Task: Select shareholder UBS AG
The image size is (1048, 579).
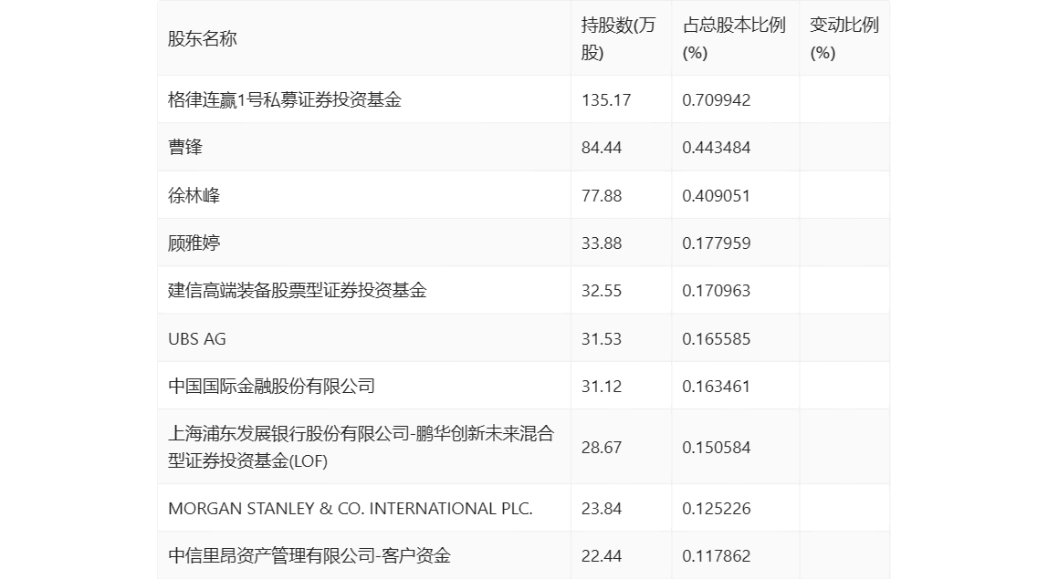Action: tap(197, 338)
